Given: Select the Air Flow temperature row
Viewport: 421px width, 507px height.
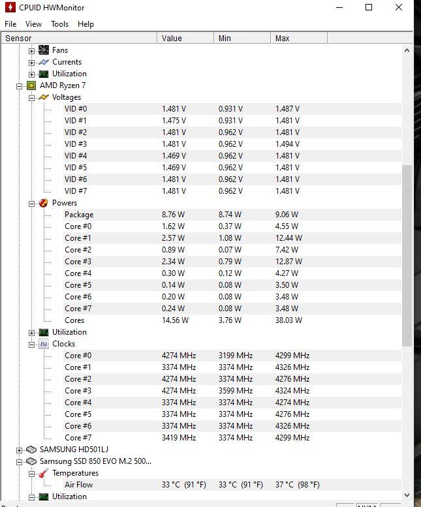Looking at the screenshot, I should (232, 485).
